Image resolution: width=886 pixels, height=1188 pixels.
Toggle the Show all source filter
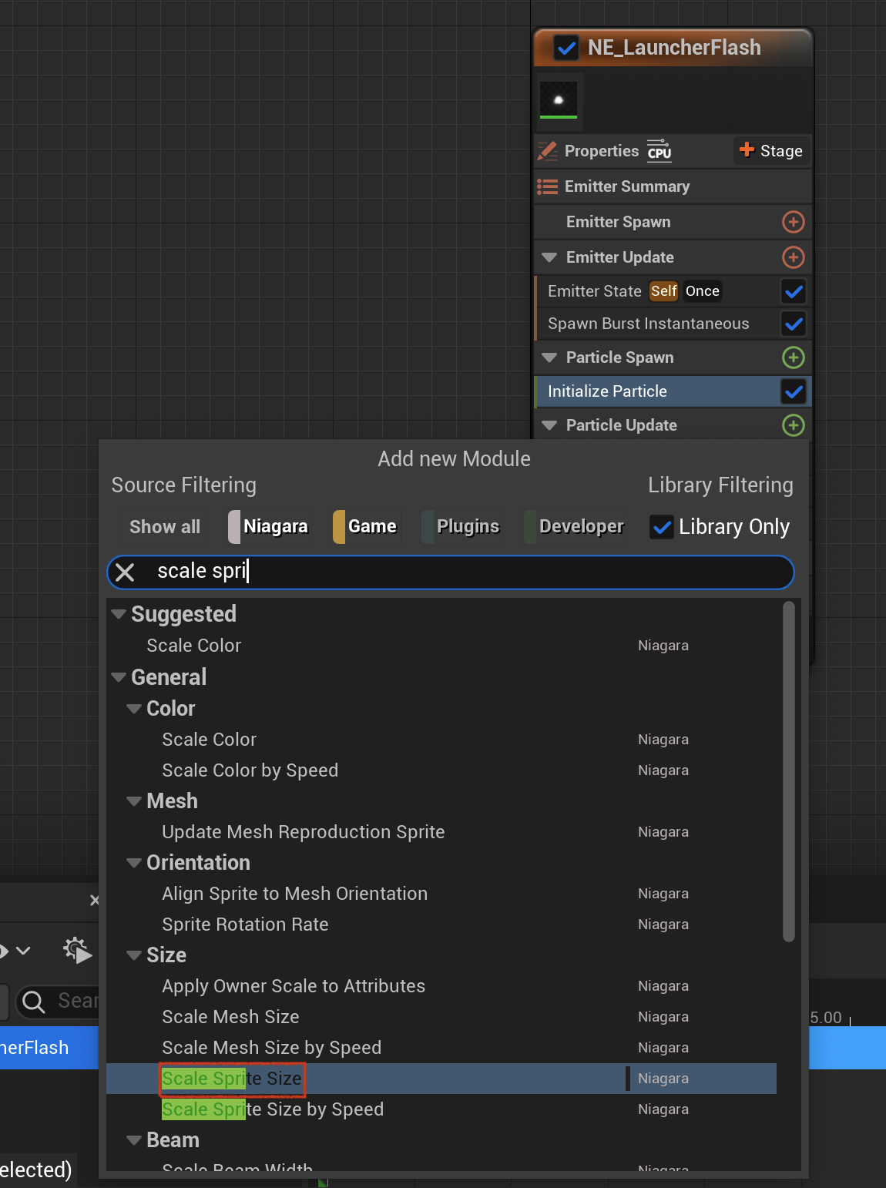click(x=165, y=527)
